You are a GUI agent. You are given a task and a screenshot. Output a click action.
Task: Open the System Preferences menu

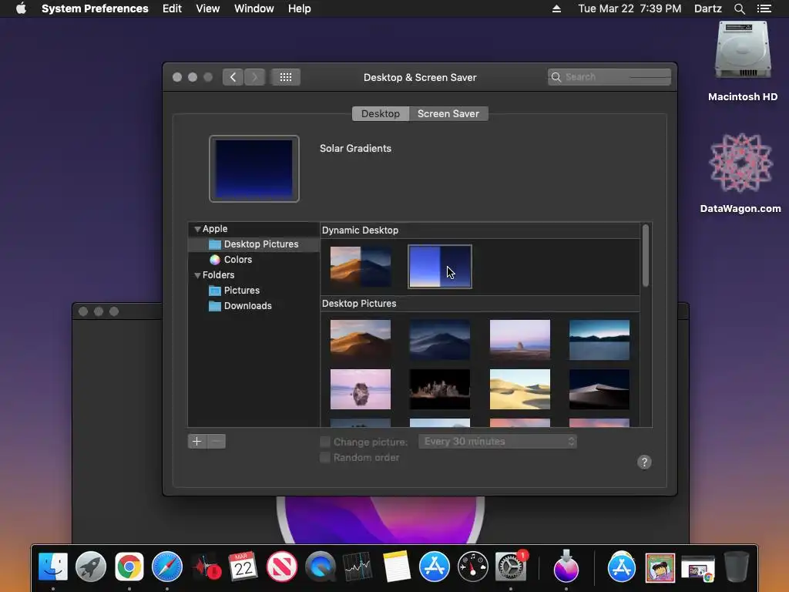95,8
